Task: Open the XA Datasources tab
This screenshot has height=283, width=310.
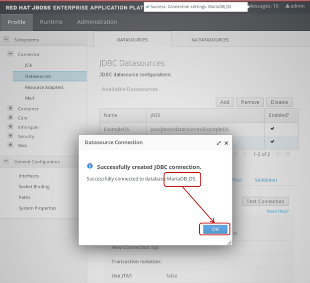Action: 210,40
